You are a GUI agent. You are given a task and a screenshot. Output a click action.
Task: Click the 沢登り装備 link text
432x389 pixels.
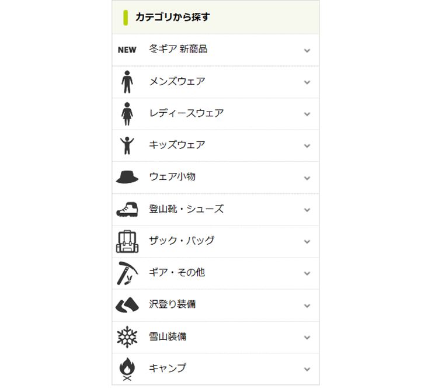click(172, 305)
